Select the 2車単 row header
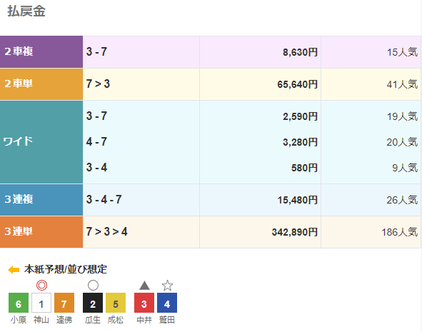Screen dimensions: 422x332 coord(41,84)
